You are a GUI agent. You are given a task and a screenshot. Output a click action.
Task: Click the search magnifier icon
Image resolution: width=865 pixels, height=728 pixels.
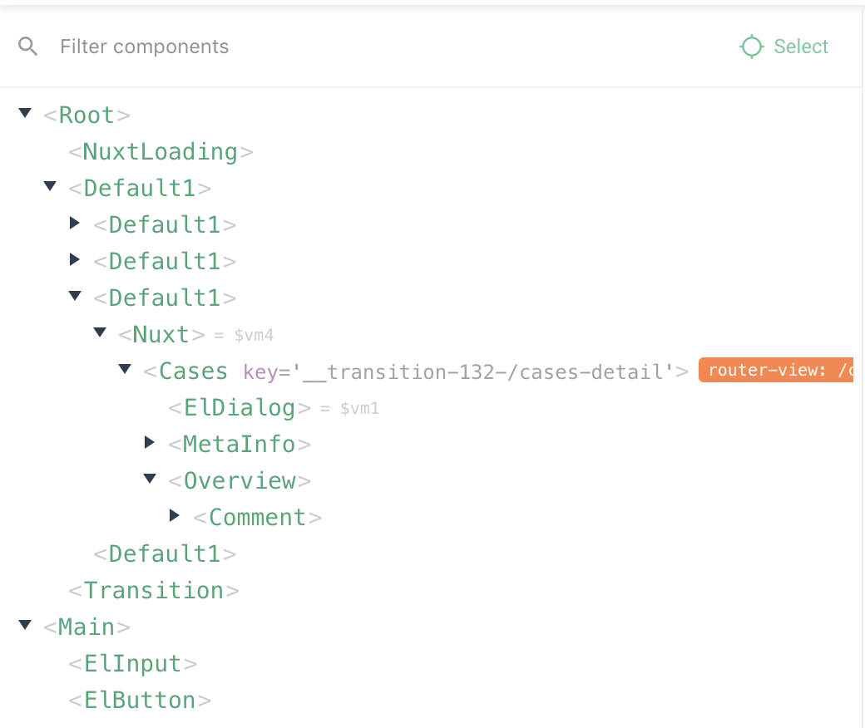(28, 47)
